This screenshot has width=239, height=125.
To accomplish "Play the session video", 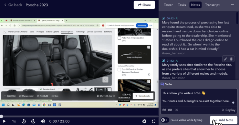I will [x=4, y=121].
